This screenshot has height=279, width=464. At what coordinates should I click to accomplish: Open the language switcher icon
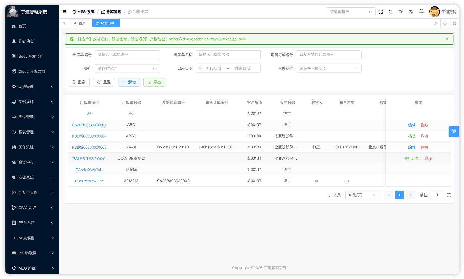coord(411,12)
